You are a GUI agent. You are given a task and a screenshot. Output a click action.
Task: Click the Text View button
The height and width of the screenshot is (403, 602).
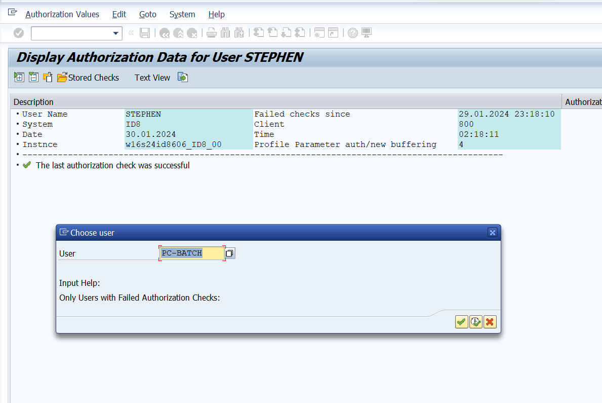152,78
